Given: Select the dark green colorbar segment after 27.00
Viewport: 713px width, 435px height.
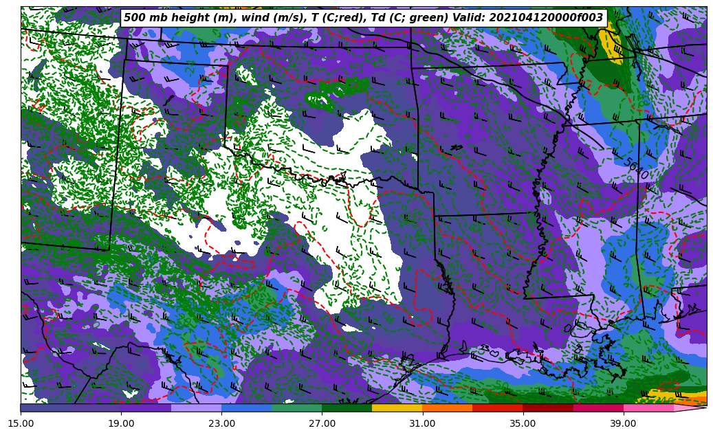Looking at the screenshot, I should click(347, 408).
